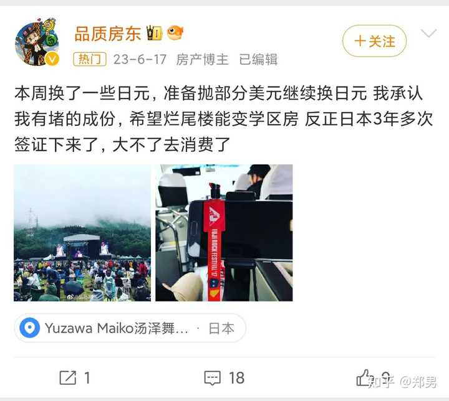
Task: Tap the post text body
Action: pos(224,119)
